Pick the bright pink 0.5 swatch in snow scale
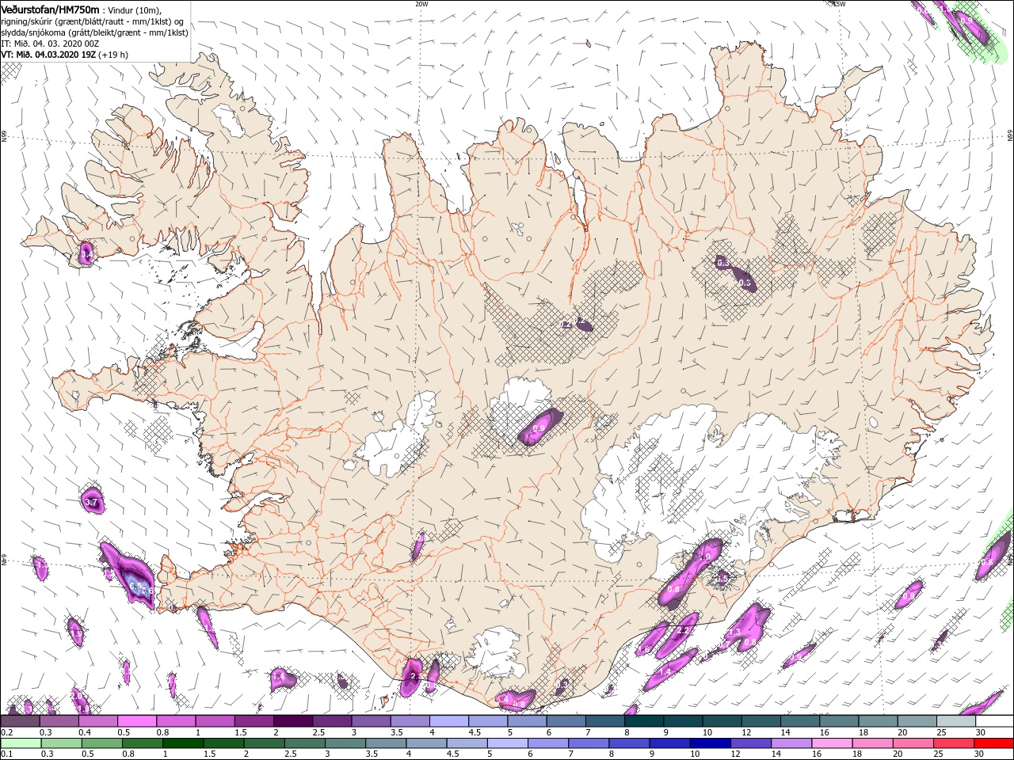This screenshot has height=760, width=1014. pos(136,722)
